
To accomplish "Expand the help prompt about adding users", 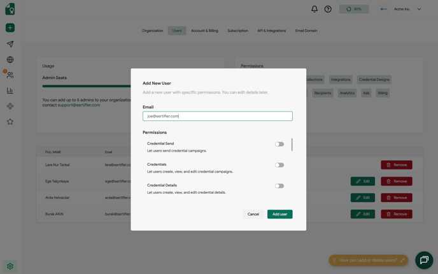I will (x=402, y=260).
